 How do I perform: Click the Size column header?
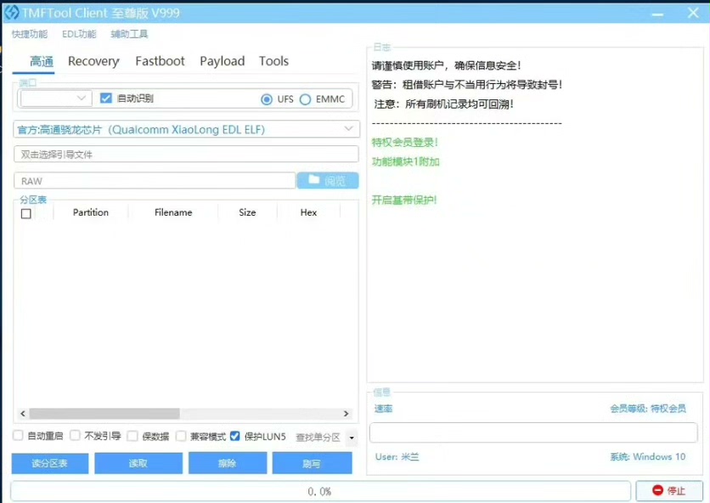coord(247,212)
